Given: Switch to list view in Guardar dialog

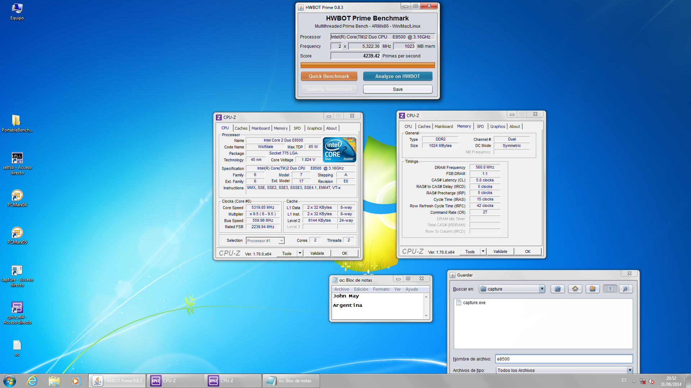Looking at the screenshot, I should point(610,289).
